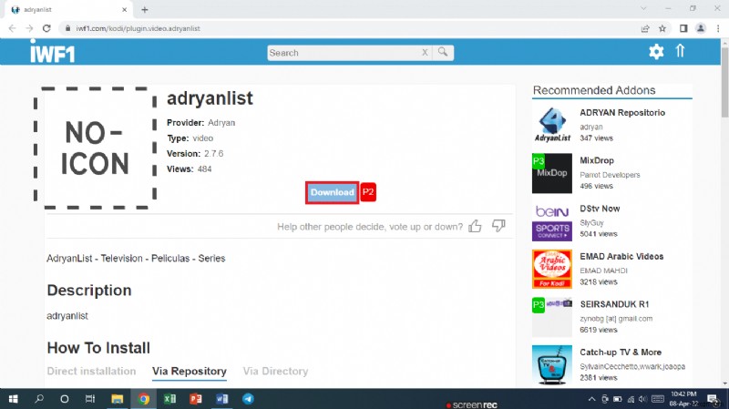
Task: Click the Views count 484
Action: 204,169
